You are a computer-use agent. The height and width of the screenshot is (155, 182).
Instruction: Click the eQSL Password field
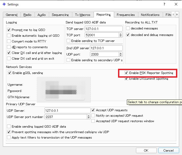tap(64, 91)
